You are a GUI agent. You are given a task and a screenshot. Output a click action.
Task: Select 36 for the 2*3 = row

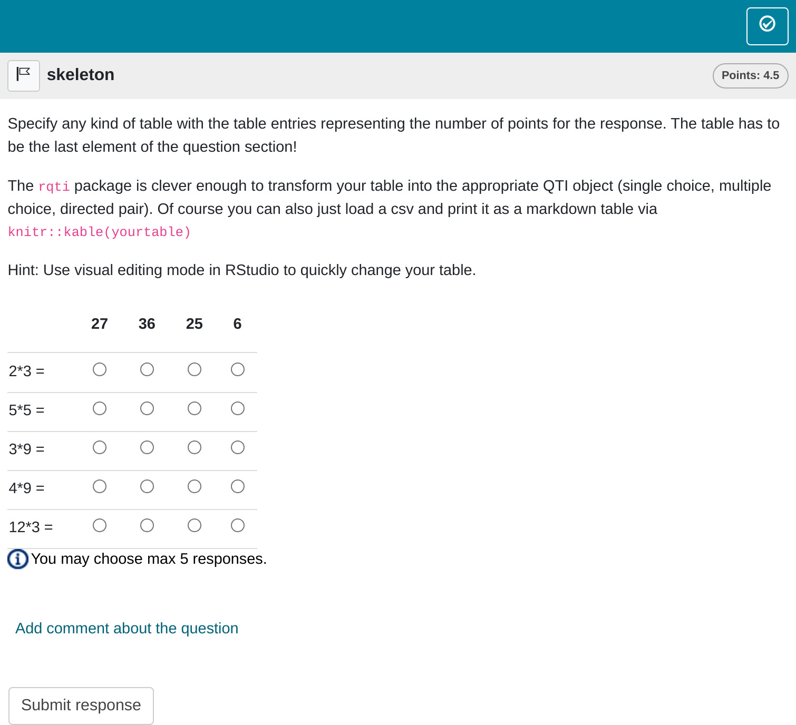[147, 369]
